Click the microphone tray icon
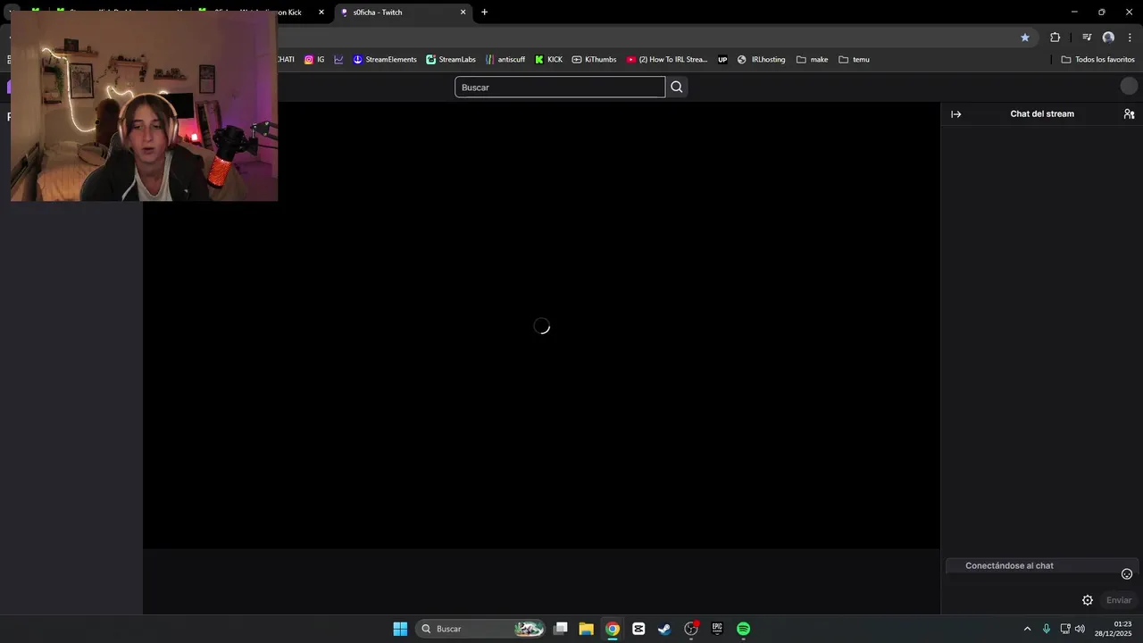Screen dimensions: 1143x643 coord(1047,629)
